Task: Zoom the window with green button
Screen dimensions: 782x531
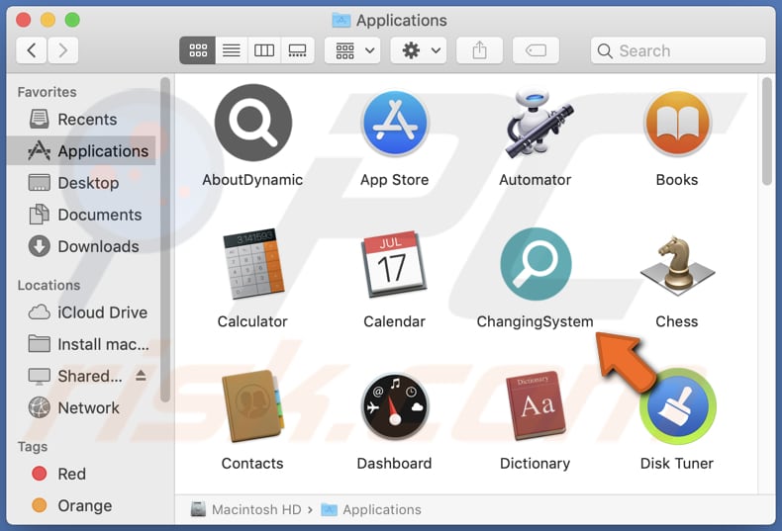Action: [x=72, y=20]
